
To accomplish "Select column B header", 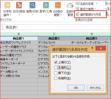I will (19, 34).
